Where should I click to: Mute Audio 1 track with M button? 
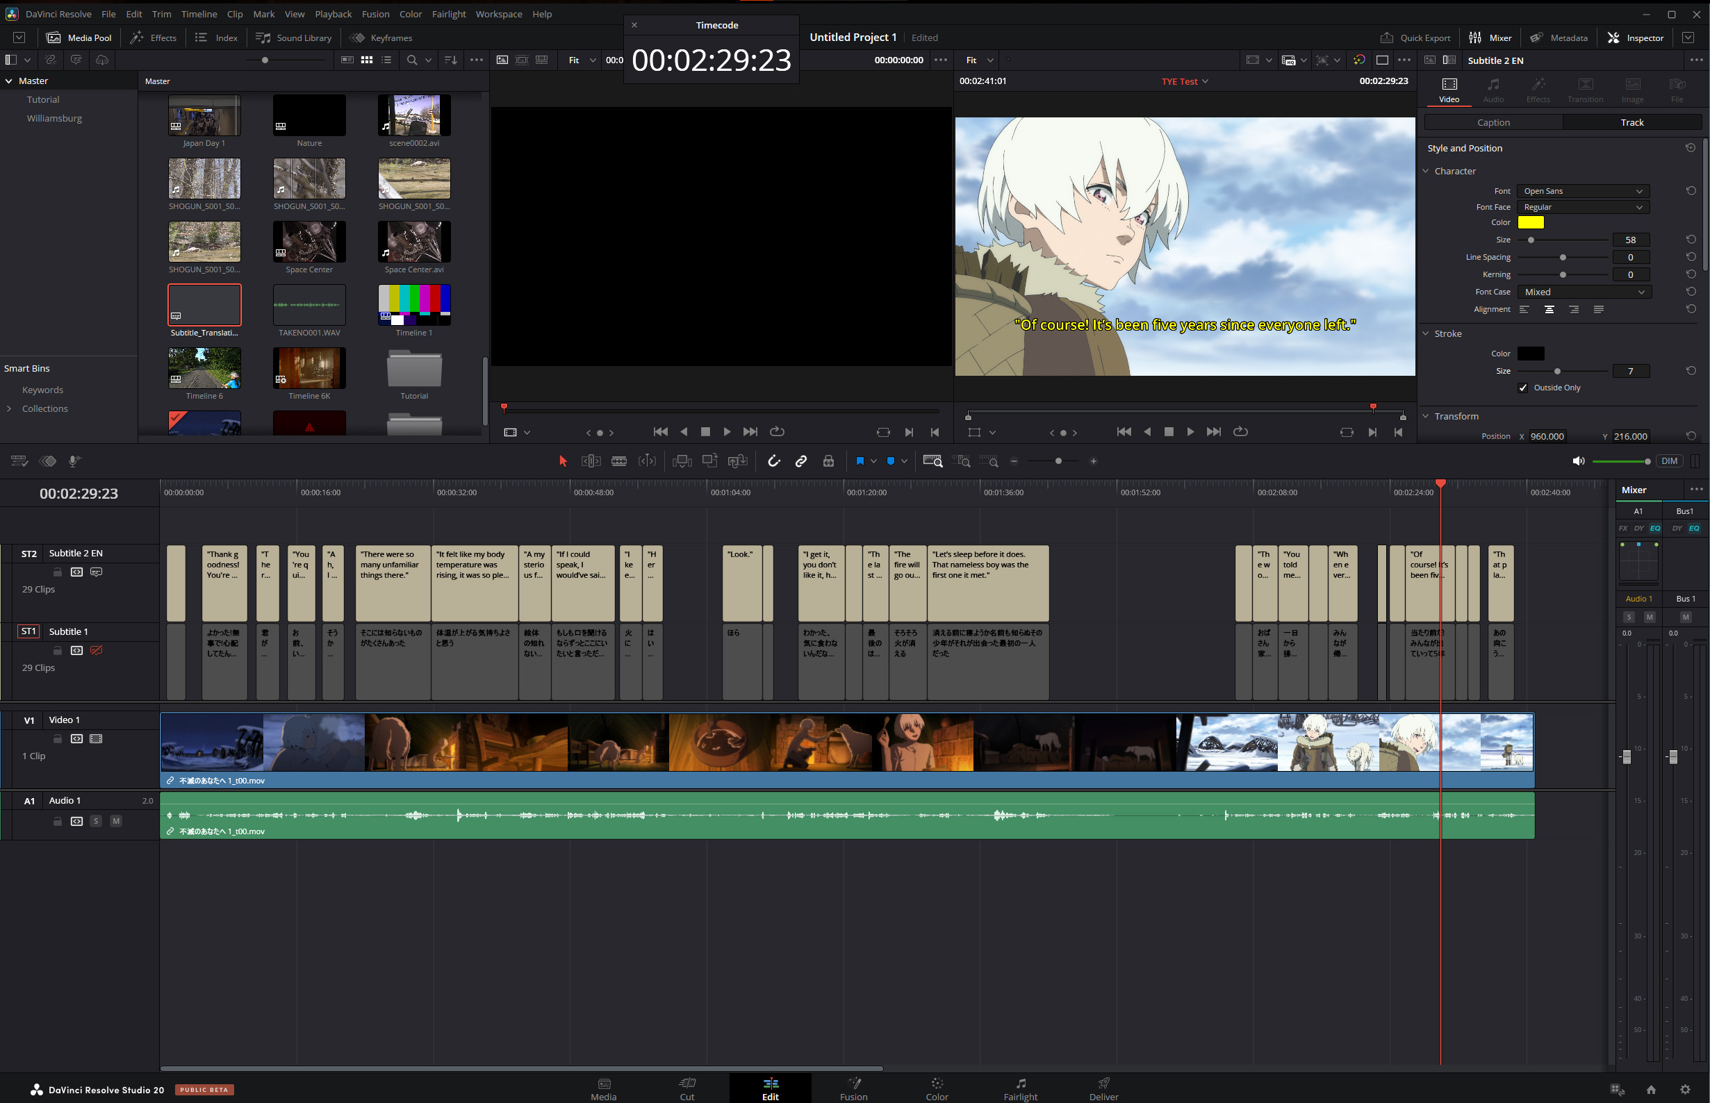click(116, 822)
